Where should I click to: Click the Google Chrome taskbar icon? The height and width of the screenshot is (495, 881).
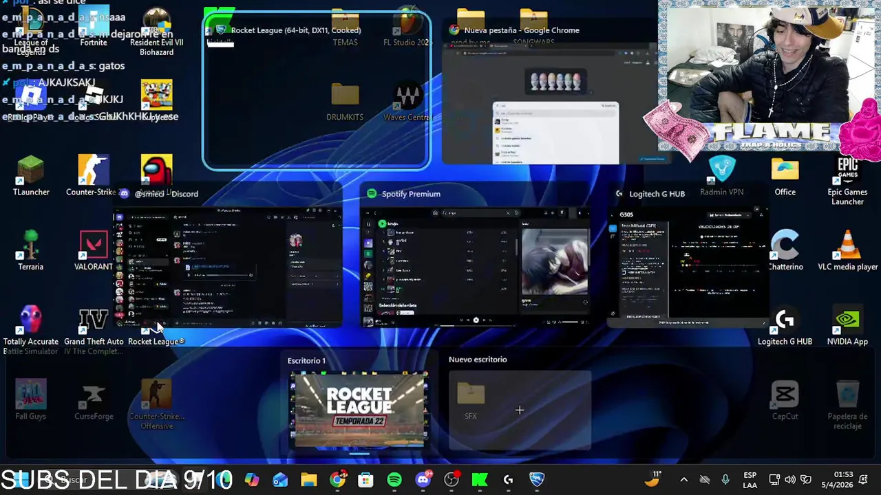[x=337, y=479]
